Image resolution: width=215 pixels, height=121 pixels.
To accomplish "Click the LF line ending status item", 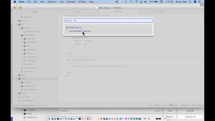I will 150,105.
